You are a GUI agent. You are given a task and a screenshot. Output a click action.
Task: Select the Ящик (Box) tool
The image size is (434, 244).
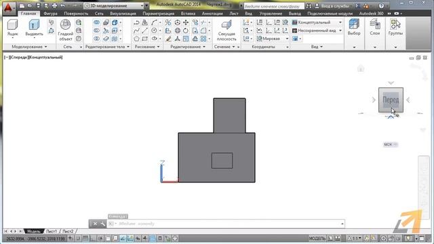point(12,28)
